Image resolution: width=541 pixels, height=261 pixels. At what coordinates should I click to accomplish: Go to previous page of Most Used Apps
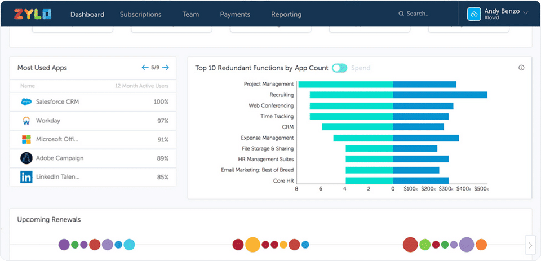point(145,68)
